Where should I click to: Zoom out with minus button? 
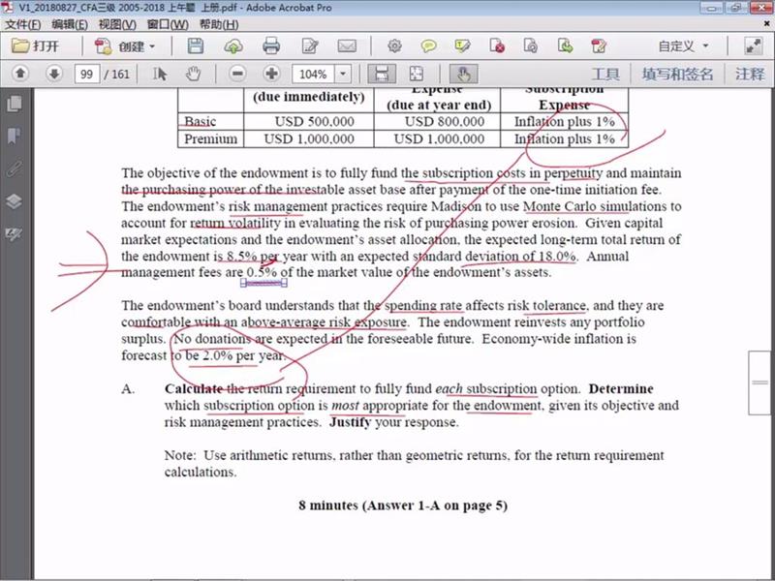[237, 75]
